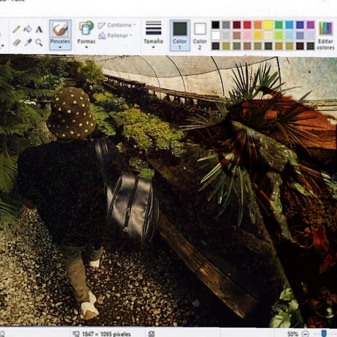This screenshot has width=337, height=337.
Task: Activate the Color 2 background selector
Action: click(200, 35)
